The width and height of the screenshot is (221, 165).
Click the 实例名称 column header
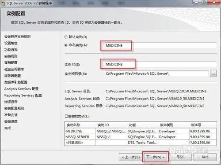[x=80, y=125]
